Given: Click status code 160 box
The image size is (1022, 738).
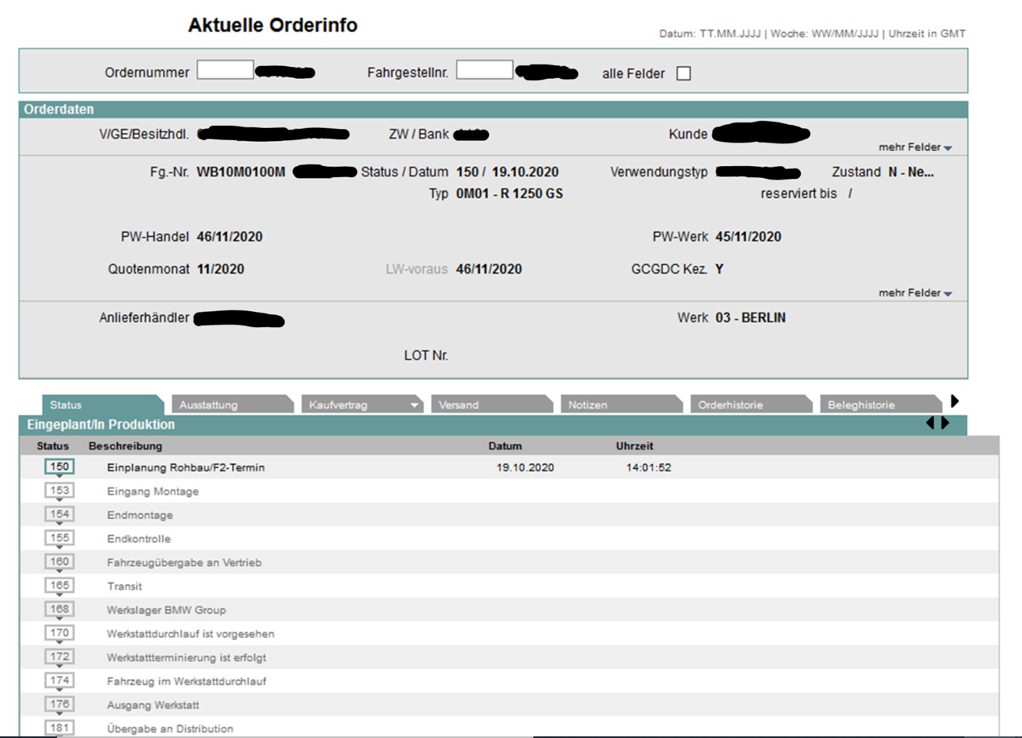Looking at the screenshot, I should tap(59, 562).
